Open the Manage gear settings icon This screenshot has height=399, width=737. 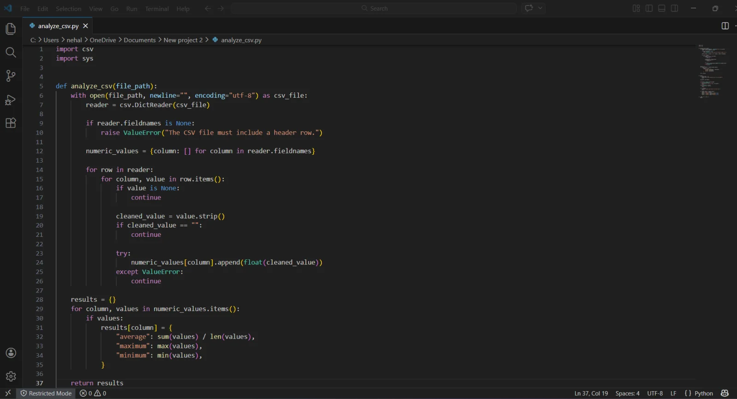11,376
